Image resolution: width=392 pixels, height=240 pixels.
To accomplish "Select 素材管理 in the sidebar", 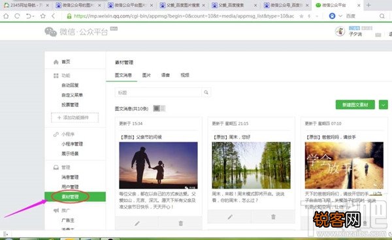I will click(75, 196).
